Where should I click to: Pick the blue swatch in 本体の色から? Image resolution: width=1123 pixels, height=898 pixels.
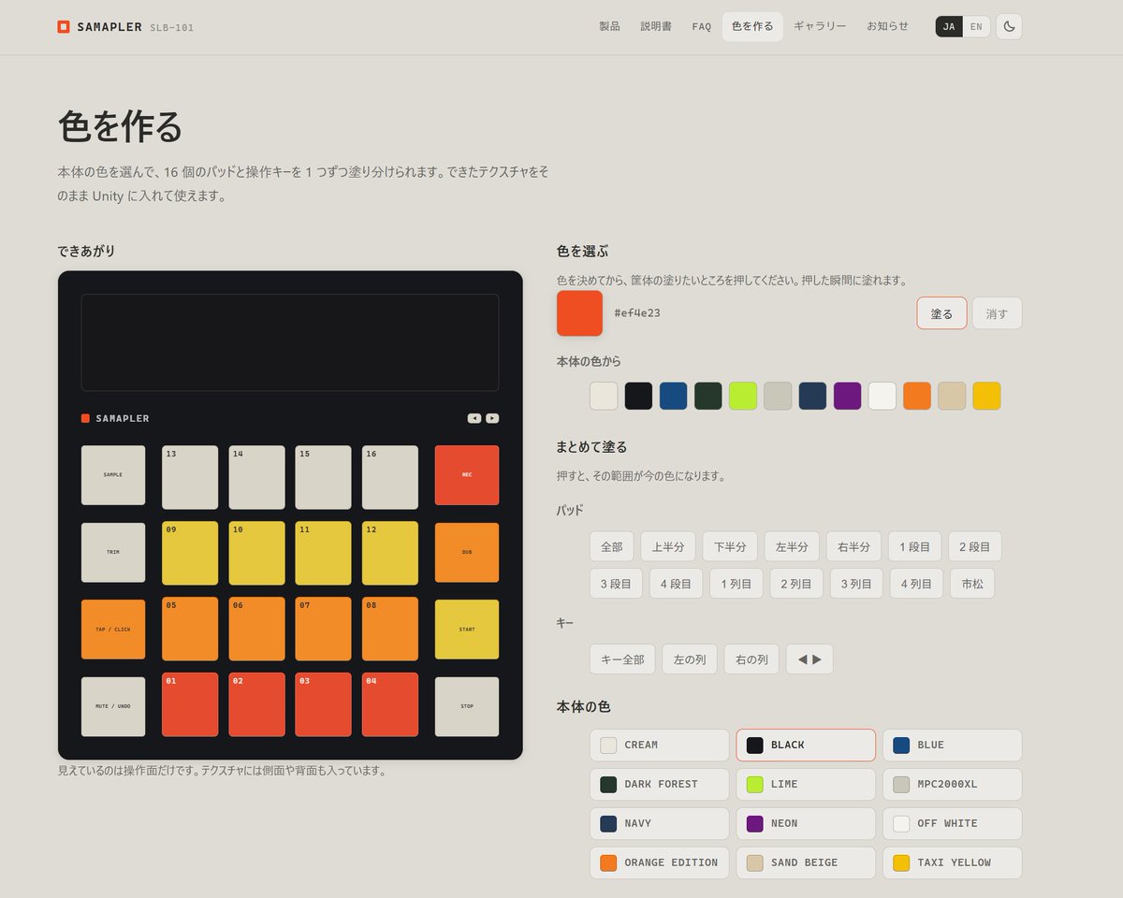(673, 396)
